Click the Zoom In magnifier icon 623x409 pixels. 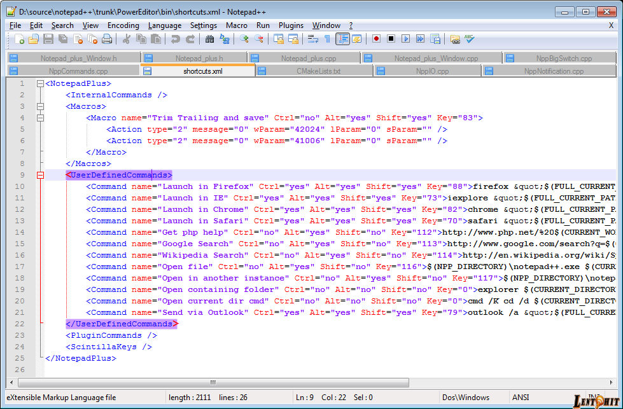[244, 39]
